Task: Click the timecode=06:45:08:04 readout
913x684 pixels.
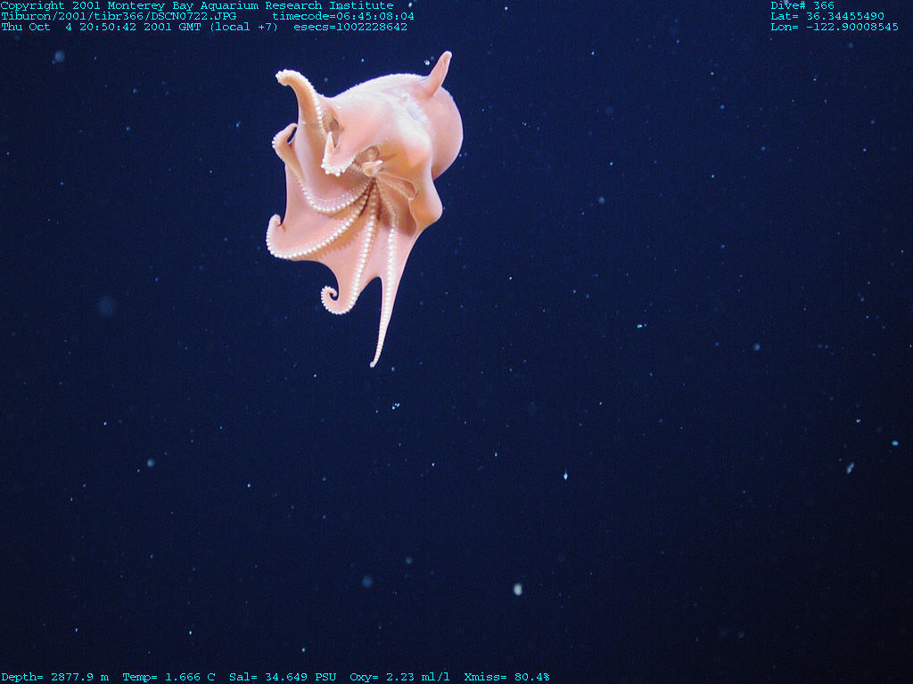Action: click(x=342, y=16)
